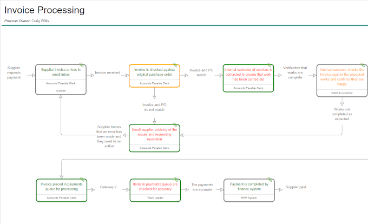The width and height of the screenshot is (368, 224).
Task: Click Verification that works are complete label
Action: pyautogui.click(x=295, y=73)
